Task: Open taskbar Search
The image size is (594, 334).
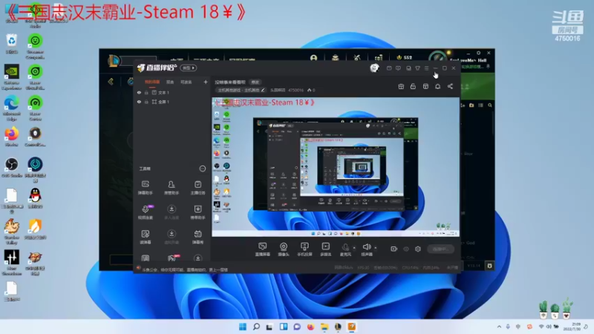Action: [x=256, y=327]
